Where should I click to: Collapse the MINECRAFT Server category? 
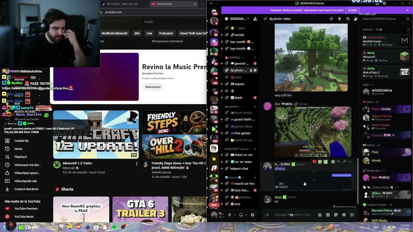pos(238,149)
